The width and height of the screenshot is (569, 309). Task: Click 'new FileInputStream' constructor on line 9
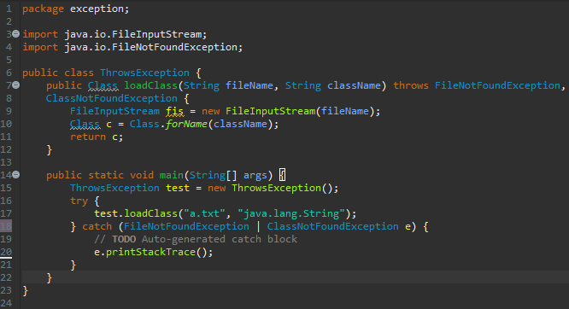click(258, 111)
